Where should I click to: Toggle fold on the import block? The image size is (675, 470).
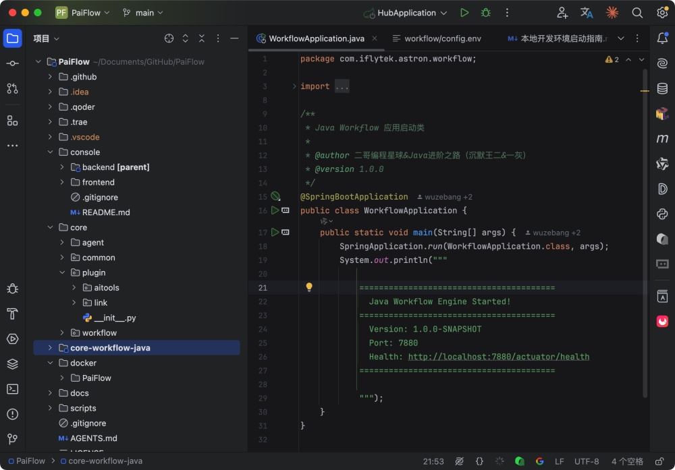(x=294, y=86)
